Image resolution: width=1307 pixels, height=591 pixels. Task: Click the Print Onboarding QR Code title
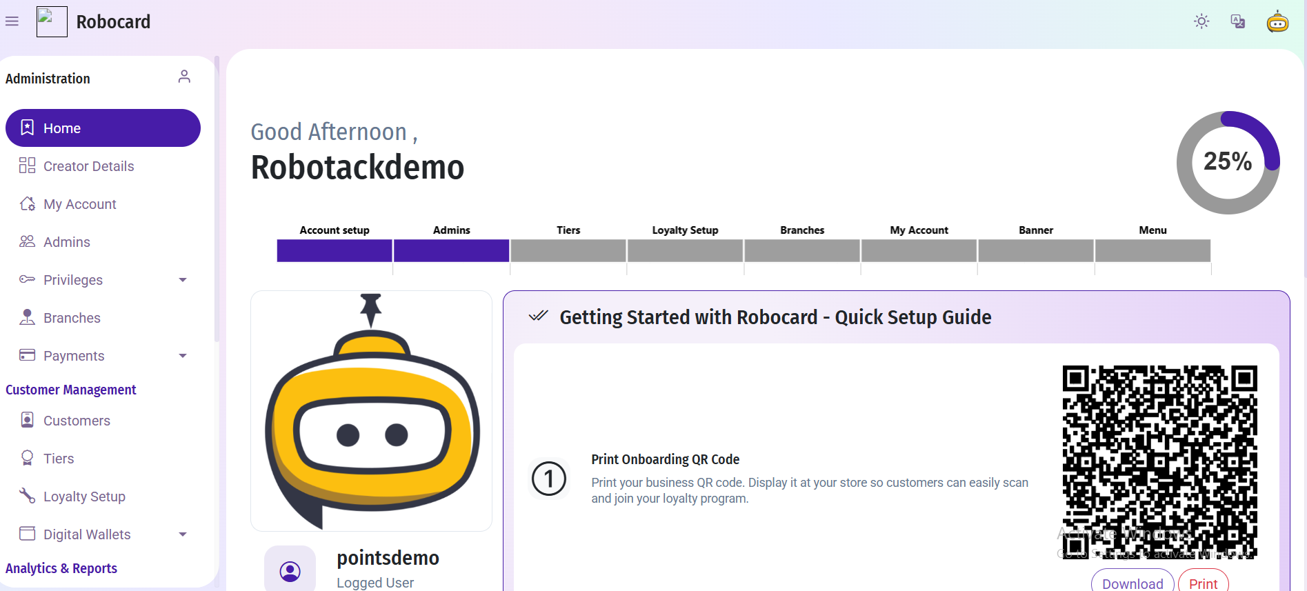pos(665,459)
